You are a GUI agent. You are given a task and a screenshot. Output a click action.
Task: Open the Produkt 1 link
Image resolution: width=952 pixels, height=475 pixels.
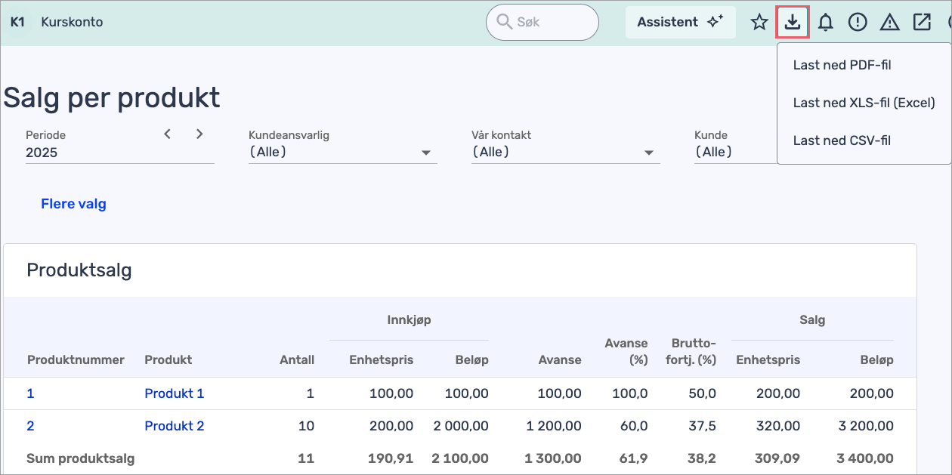click(175, 393)
